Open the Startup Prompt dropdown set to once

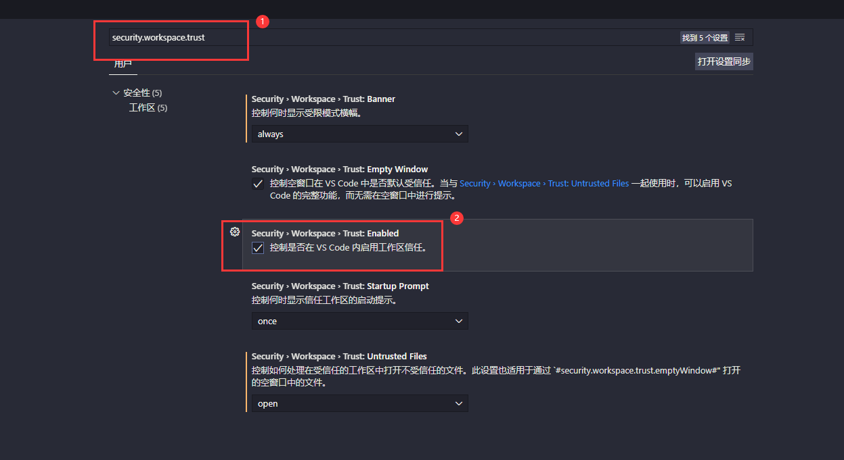click(359, 321)
